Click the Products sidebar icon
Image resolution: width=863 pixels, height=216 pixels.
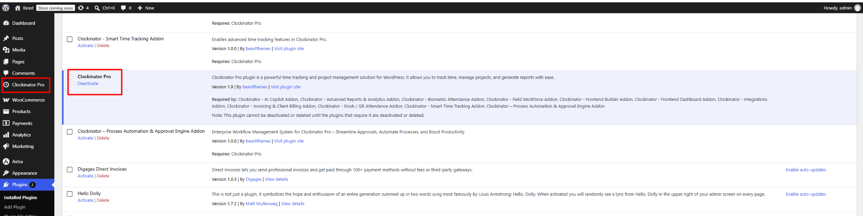click(x=6, y=111)
